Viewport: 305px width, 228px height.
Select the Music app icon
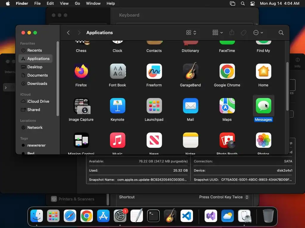click(x=117, y=140)
